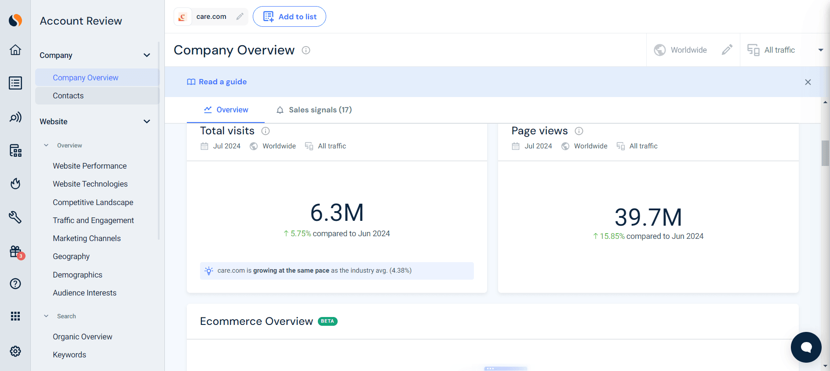Image resolution: width=830 pixels, height=371 pixels.
Task: Open Demographics in the sidebar
Action: 77,275
